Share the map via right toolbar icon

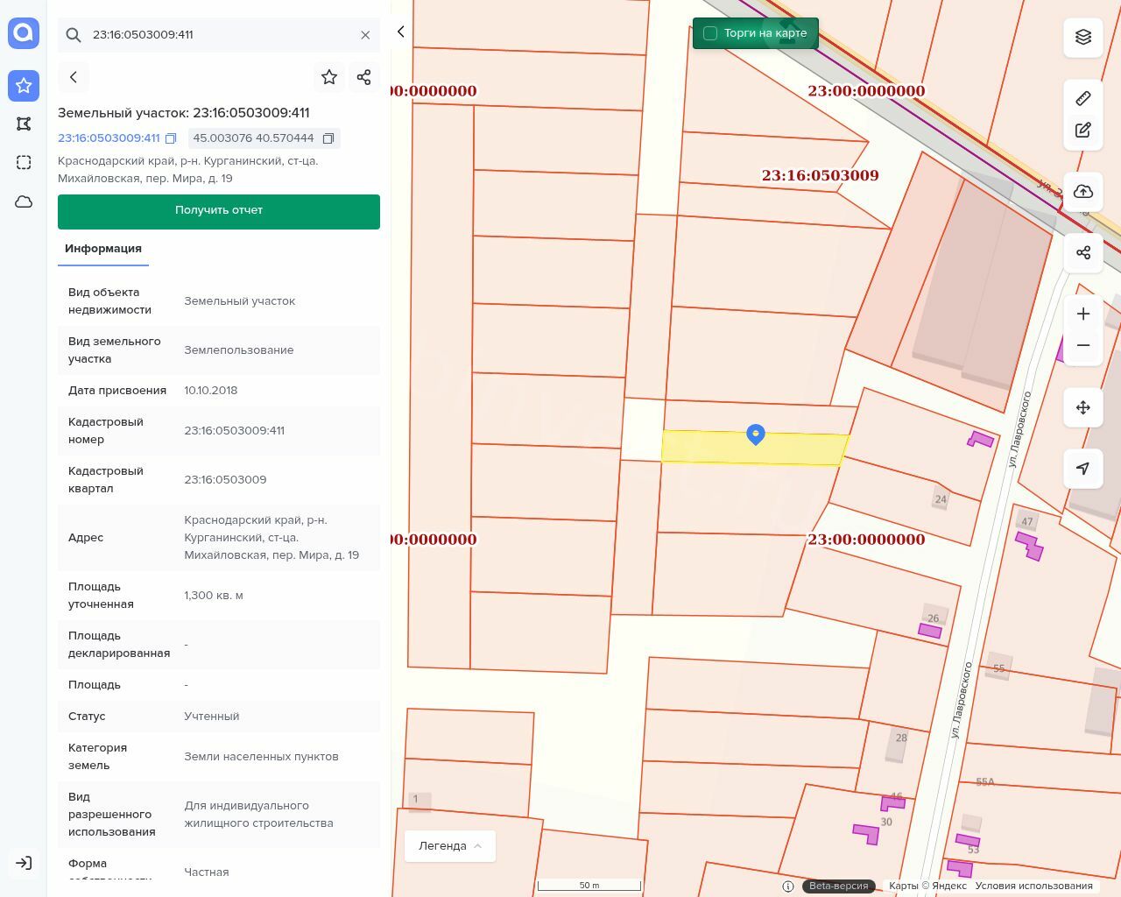click(1083, 253)
